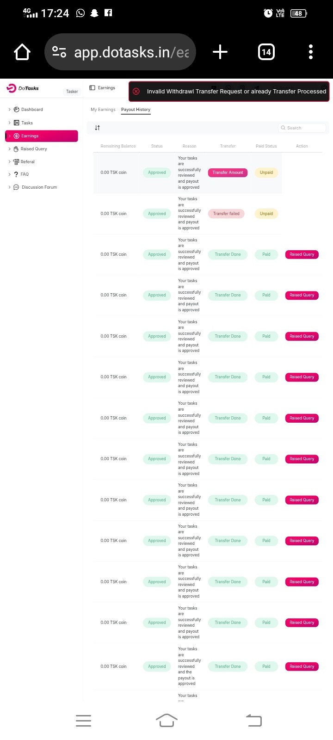
Task: Expand the Dashboard chevron arrow
Action: click(9, 110)
